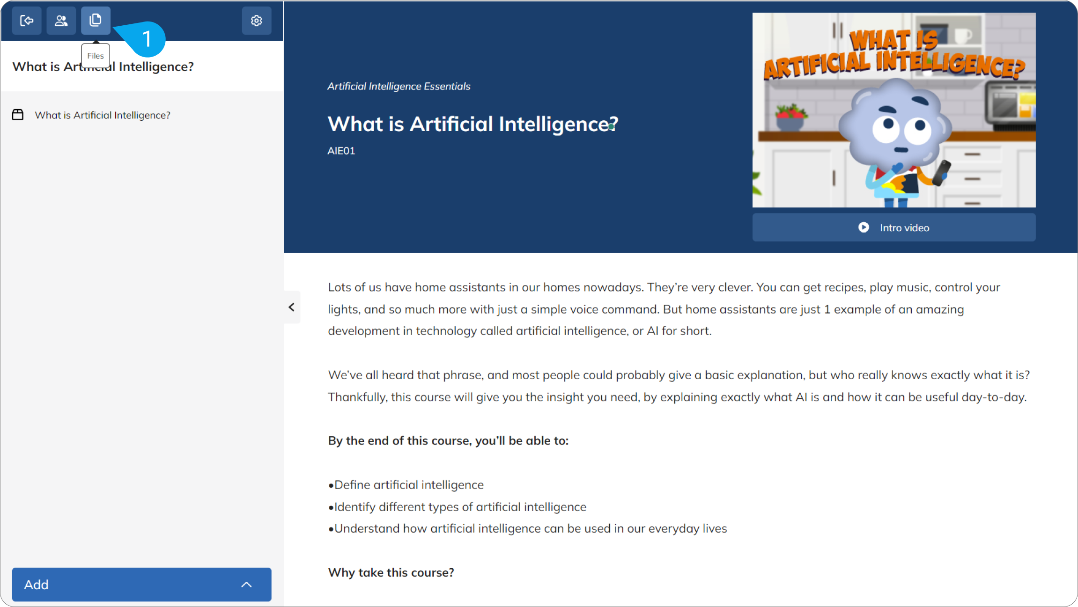Click the play icon on Intro video

864,227
